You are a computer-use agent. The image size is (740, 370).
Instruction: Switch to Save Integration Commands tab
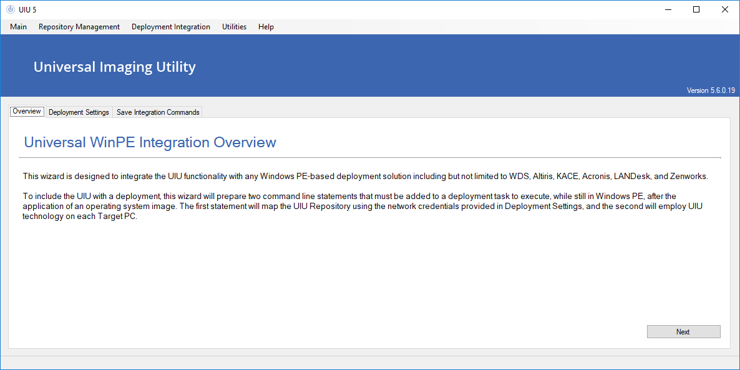tap(158, 112)
